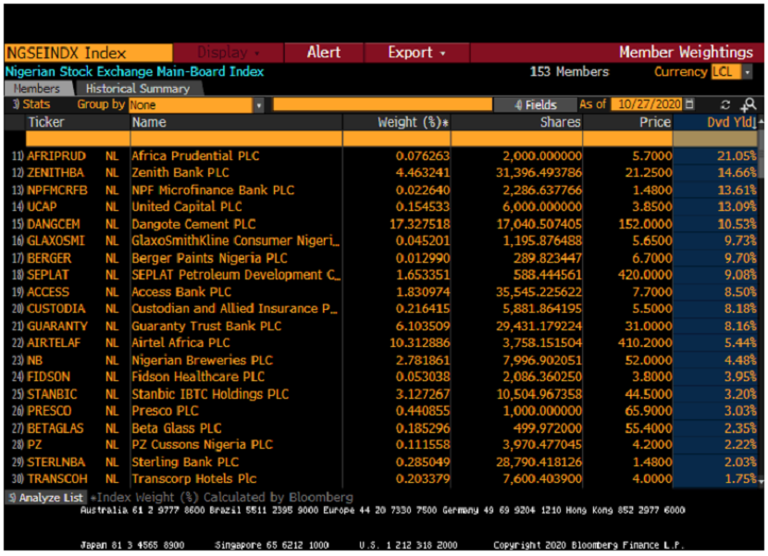Click the As of date field 10/27/2020

click(x=649, y=105)
